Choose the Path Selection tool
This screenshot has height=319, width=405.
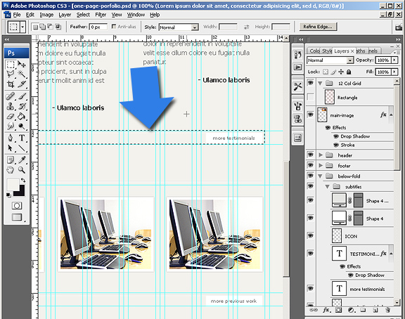tap(11, 148)
